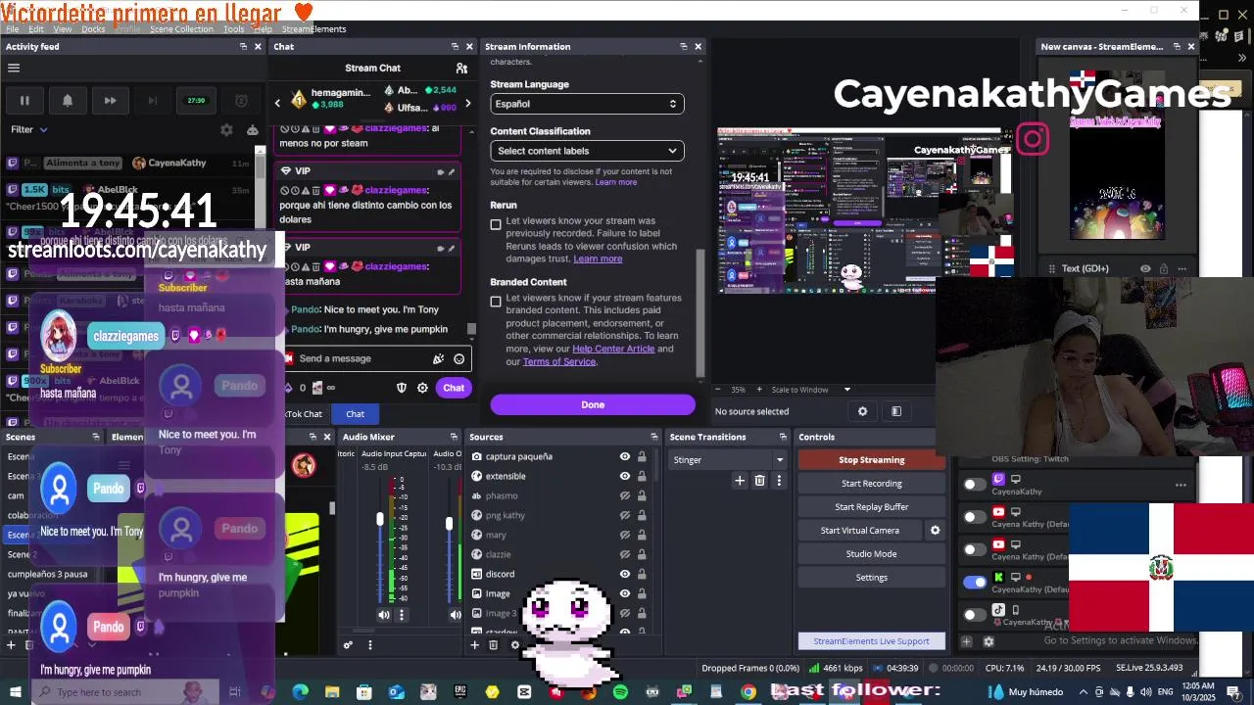
Task: Open the Edit menu
Action: click(36, 29)
